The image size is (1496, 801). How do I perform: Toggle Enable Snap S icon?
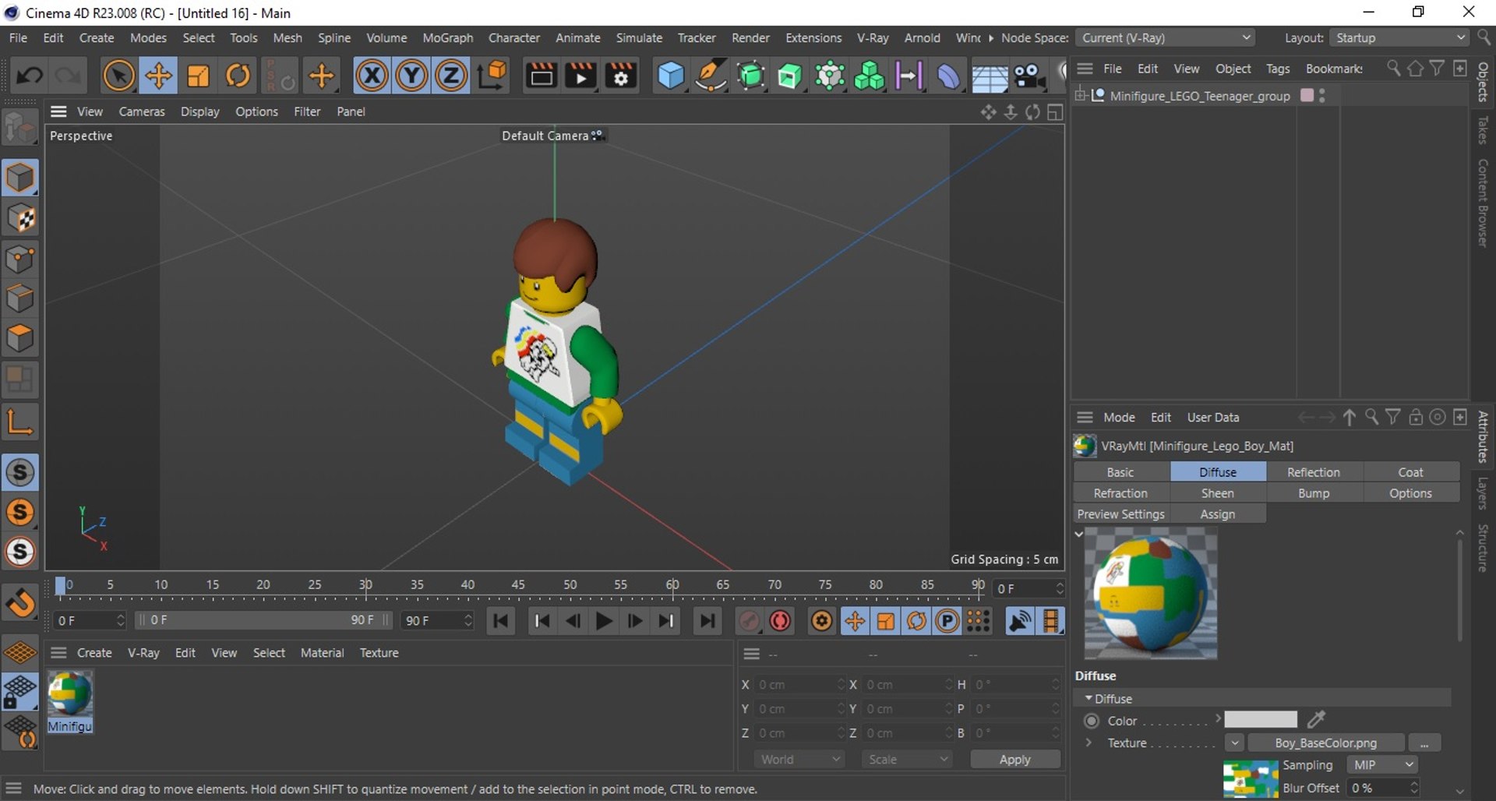[x=20, y=473]
